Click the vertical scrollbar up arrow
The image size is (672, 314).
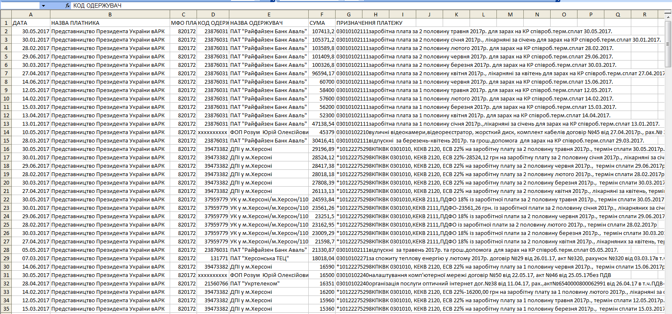[668, 16]
